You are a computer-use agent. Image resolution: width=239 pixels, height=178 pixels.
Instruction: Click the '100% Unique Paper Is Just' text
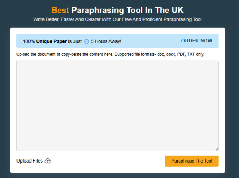(52, 41)
